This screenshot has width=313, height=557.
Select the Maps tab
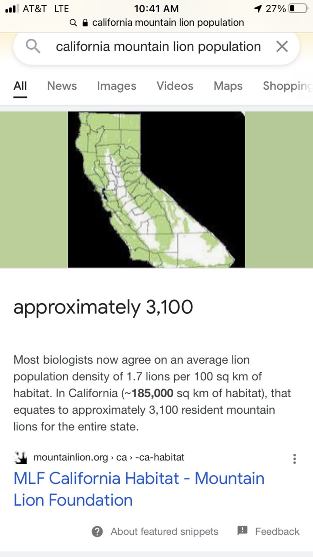point(228,86)
